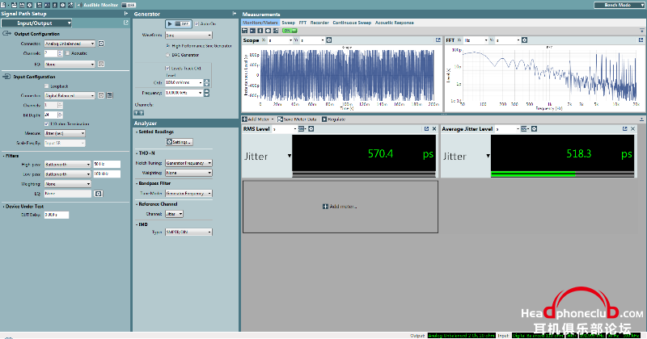Close the Average Jitter Level meter
The width and height of the screenshot is (647, 339).
632,129
